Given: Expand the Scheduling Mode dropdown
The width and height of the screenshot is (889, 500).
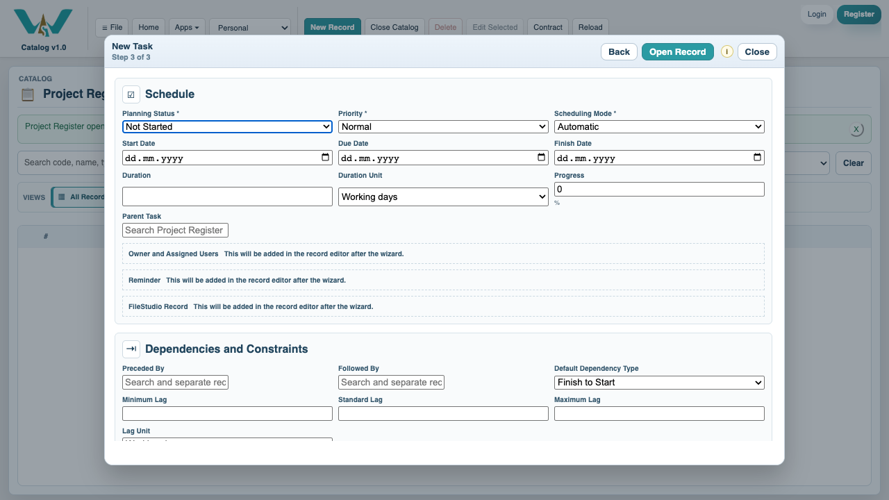Looking at the screenshot, I should [x=659, y=126].
